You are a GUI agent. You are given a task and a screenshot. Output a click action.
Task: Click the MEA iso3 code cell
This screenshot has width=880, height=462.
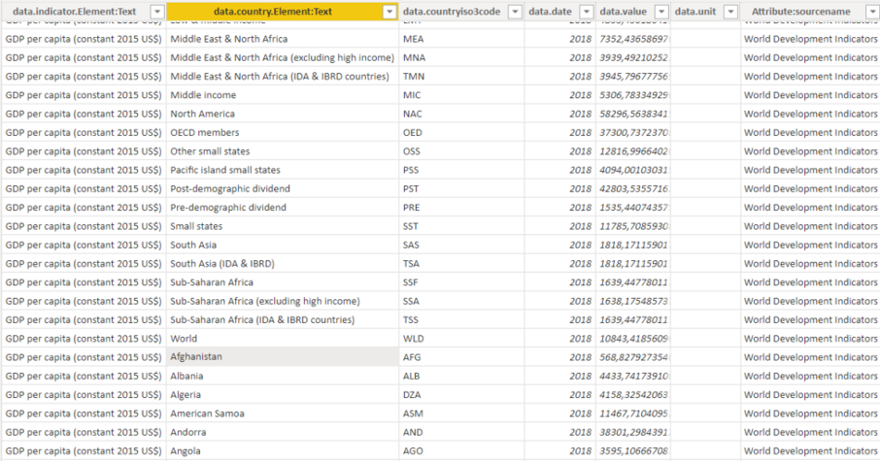point(461,39)
